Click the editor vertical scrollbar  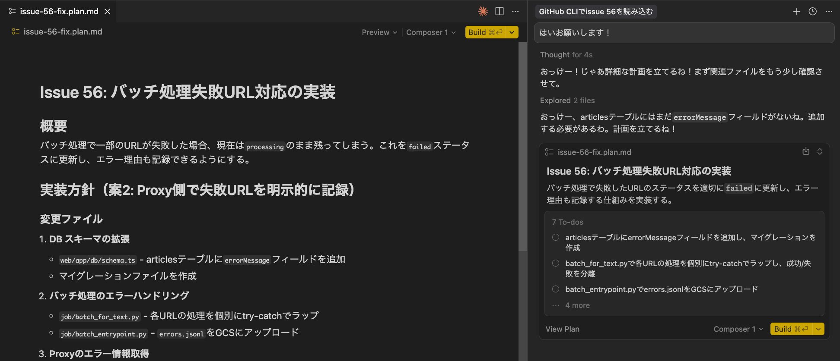[x=523, y=147]
